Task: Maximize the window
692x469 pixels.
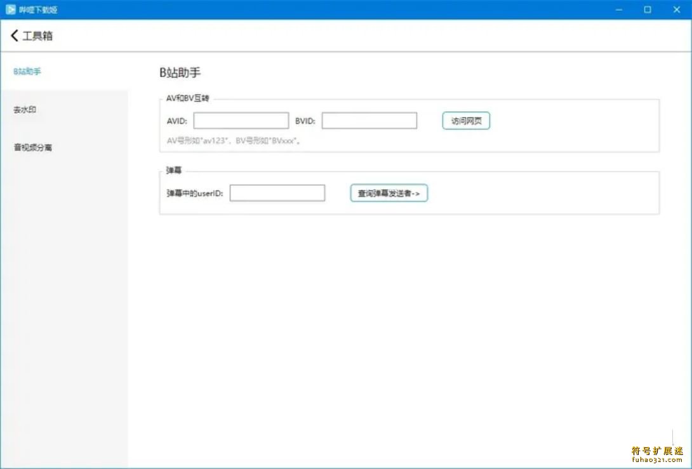Action: [x=648, y=10]
